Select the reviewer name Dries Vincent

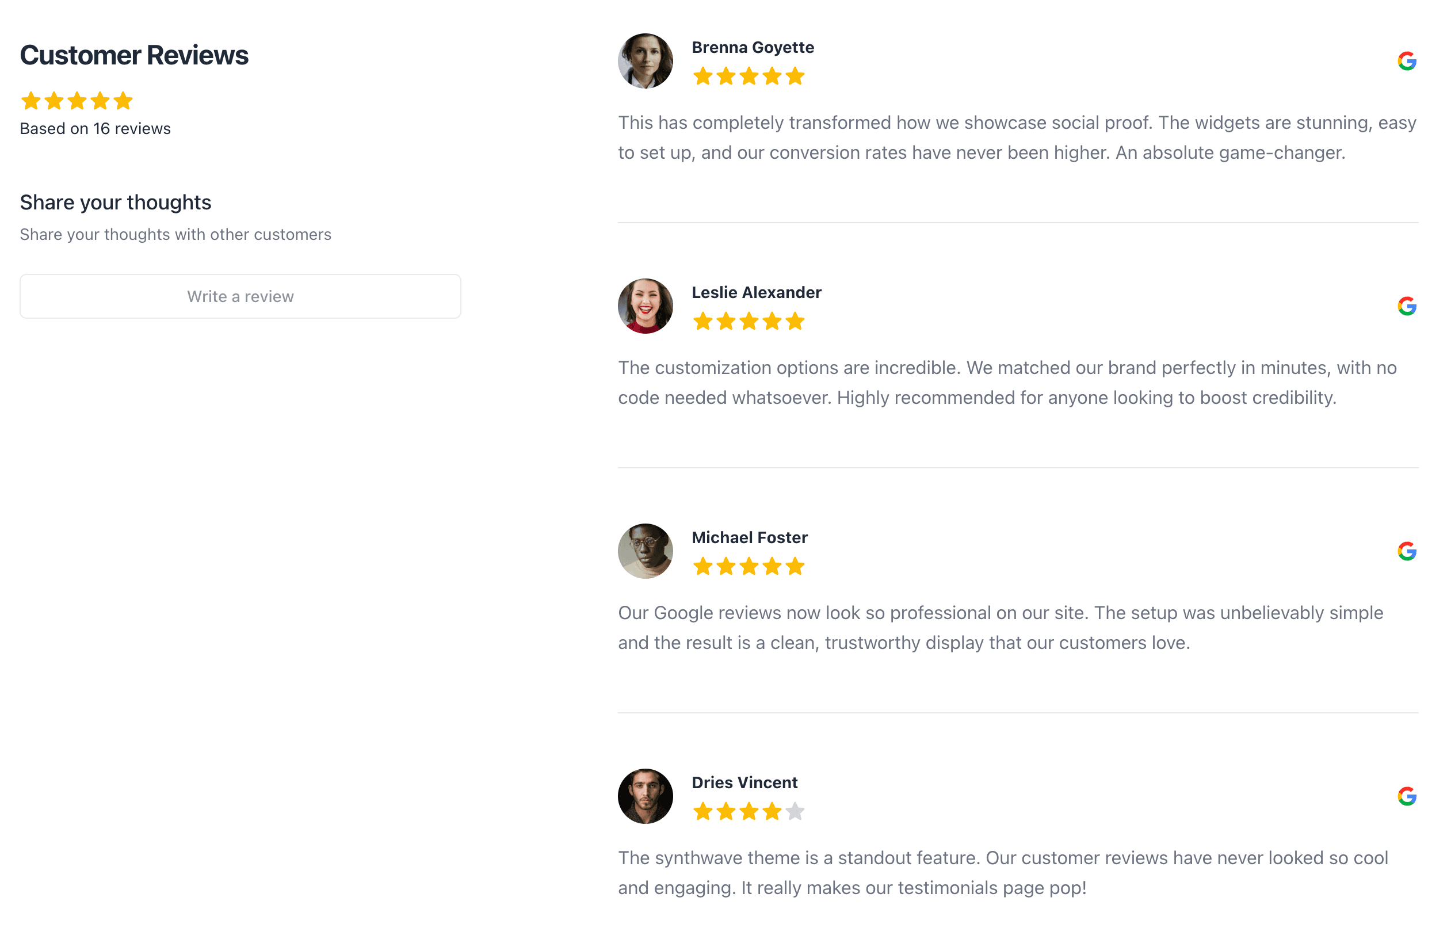click(744, 782)
